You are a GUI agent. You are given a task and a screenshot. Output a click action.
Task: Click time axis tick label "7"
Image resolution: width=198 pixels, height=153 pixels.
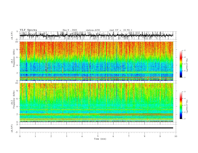click(x=129, y=136)
